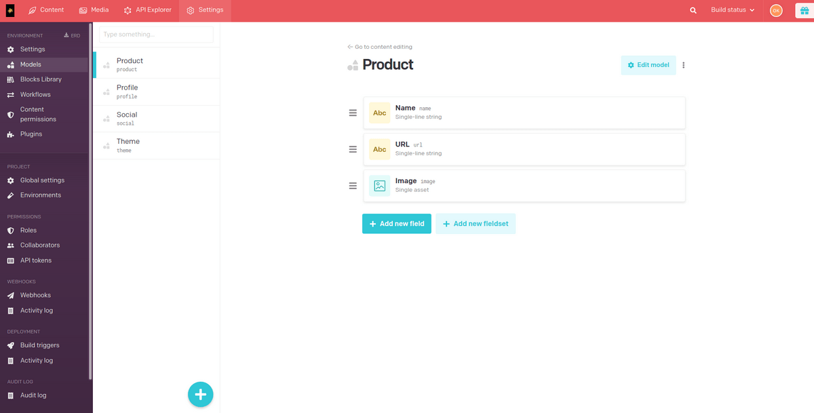Image resolution: width=814 pixels, height=413 pixels.
Task: Open the search magnifier in top bar
Action: (693, 10)
